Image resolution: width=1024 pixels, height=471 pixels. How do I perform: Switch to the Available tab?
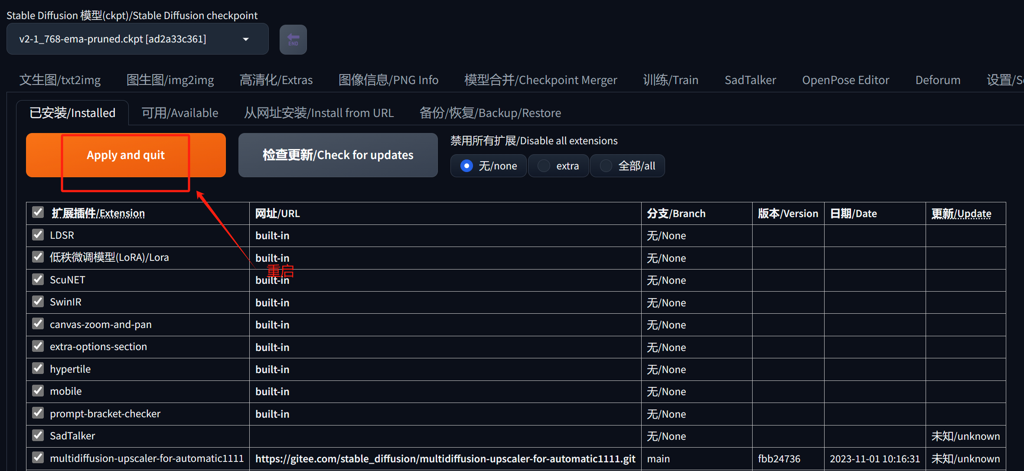coord(180,113)
